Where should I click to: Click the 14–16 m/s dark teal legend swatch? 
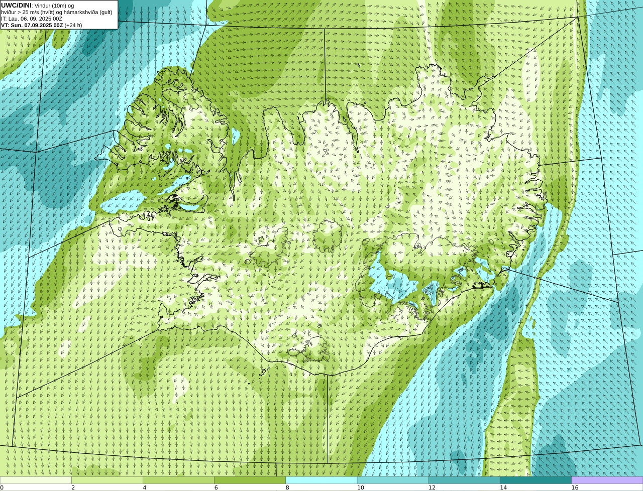pyautogui.click(x=536, y=480)
